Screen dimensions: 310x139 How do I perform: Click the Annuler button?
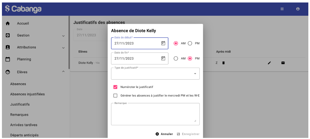click(x=164, y=134)
